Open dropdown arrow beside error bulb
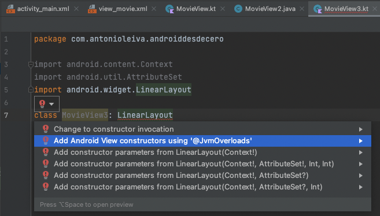The height and width of the screenshot is (216, 380). (51, 105)
